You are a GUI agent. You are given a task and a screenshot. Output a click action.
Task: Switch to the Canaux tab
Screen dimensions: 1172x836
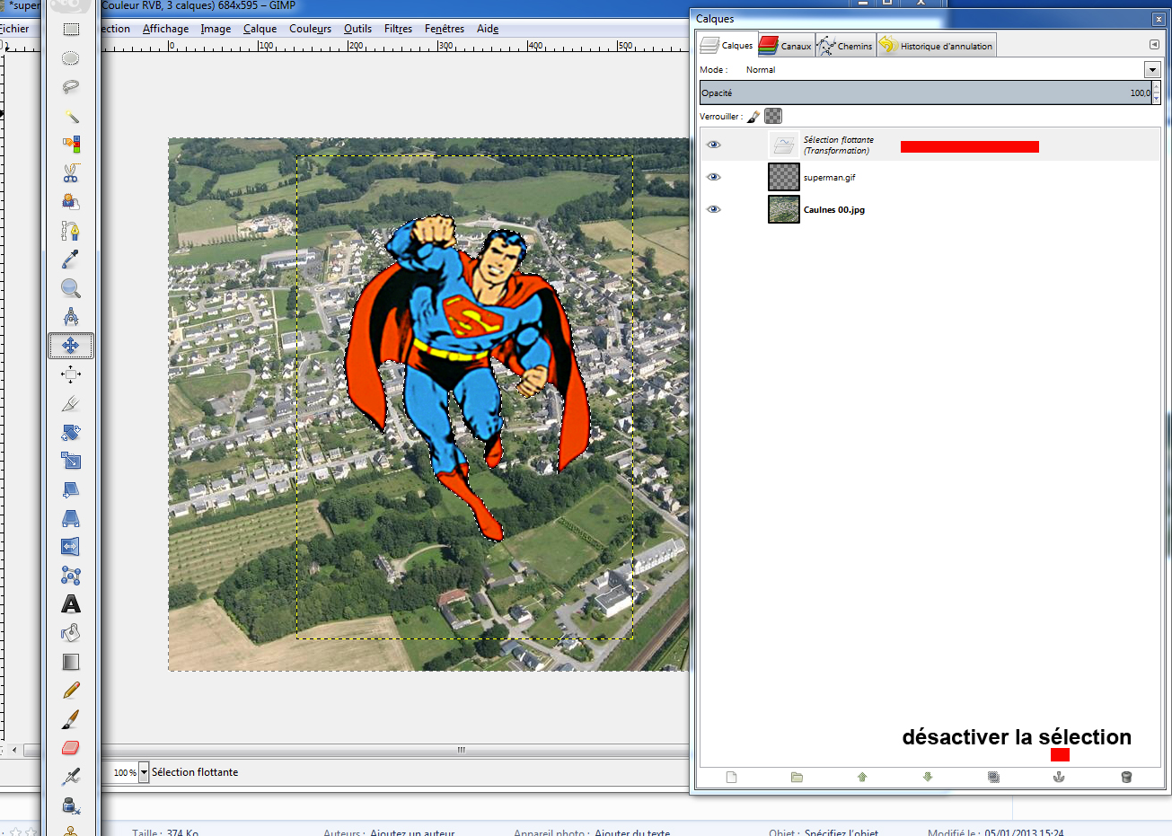pyautogui.click(x=786, y=46)
